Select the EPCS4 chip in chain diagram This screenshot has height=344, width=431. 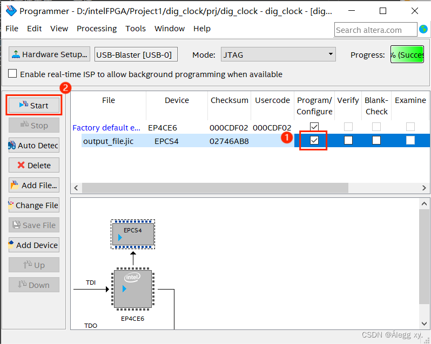point(133,234)
